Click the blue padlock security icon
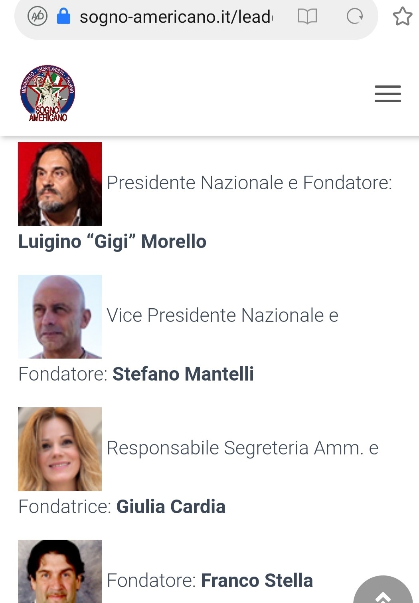 coord(63,16)
